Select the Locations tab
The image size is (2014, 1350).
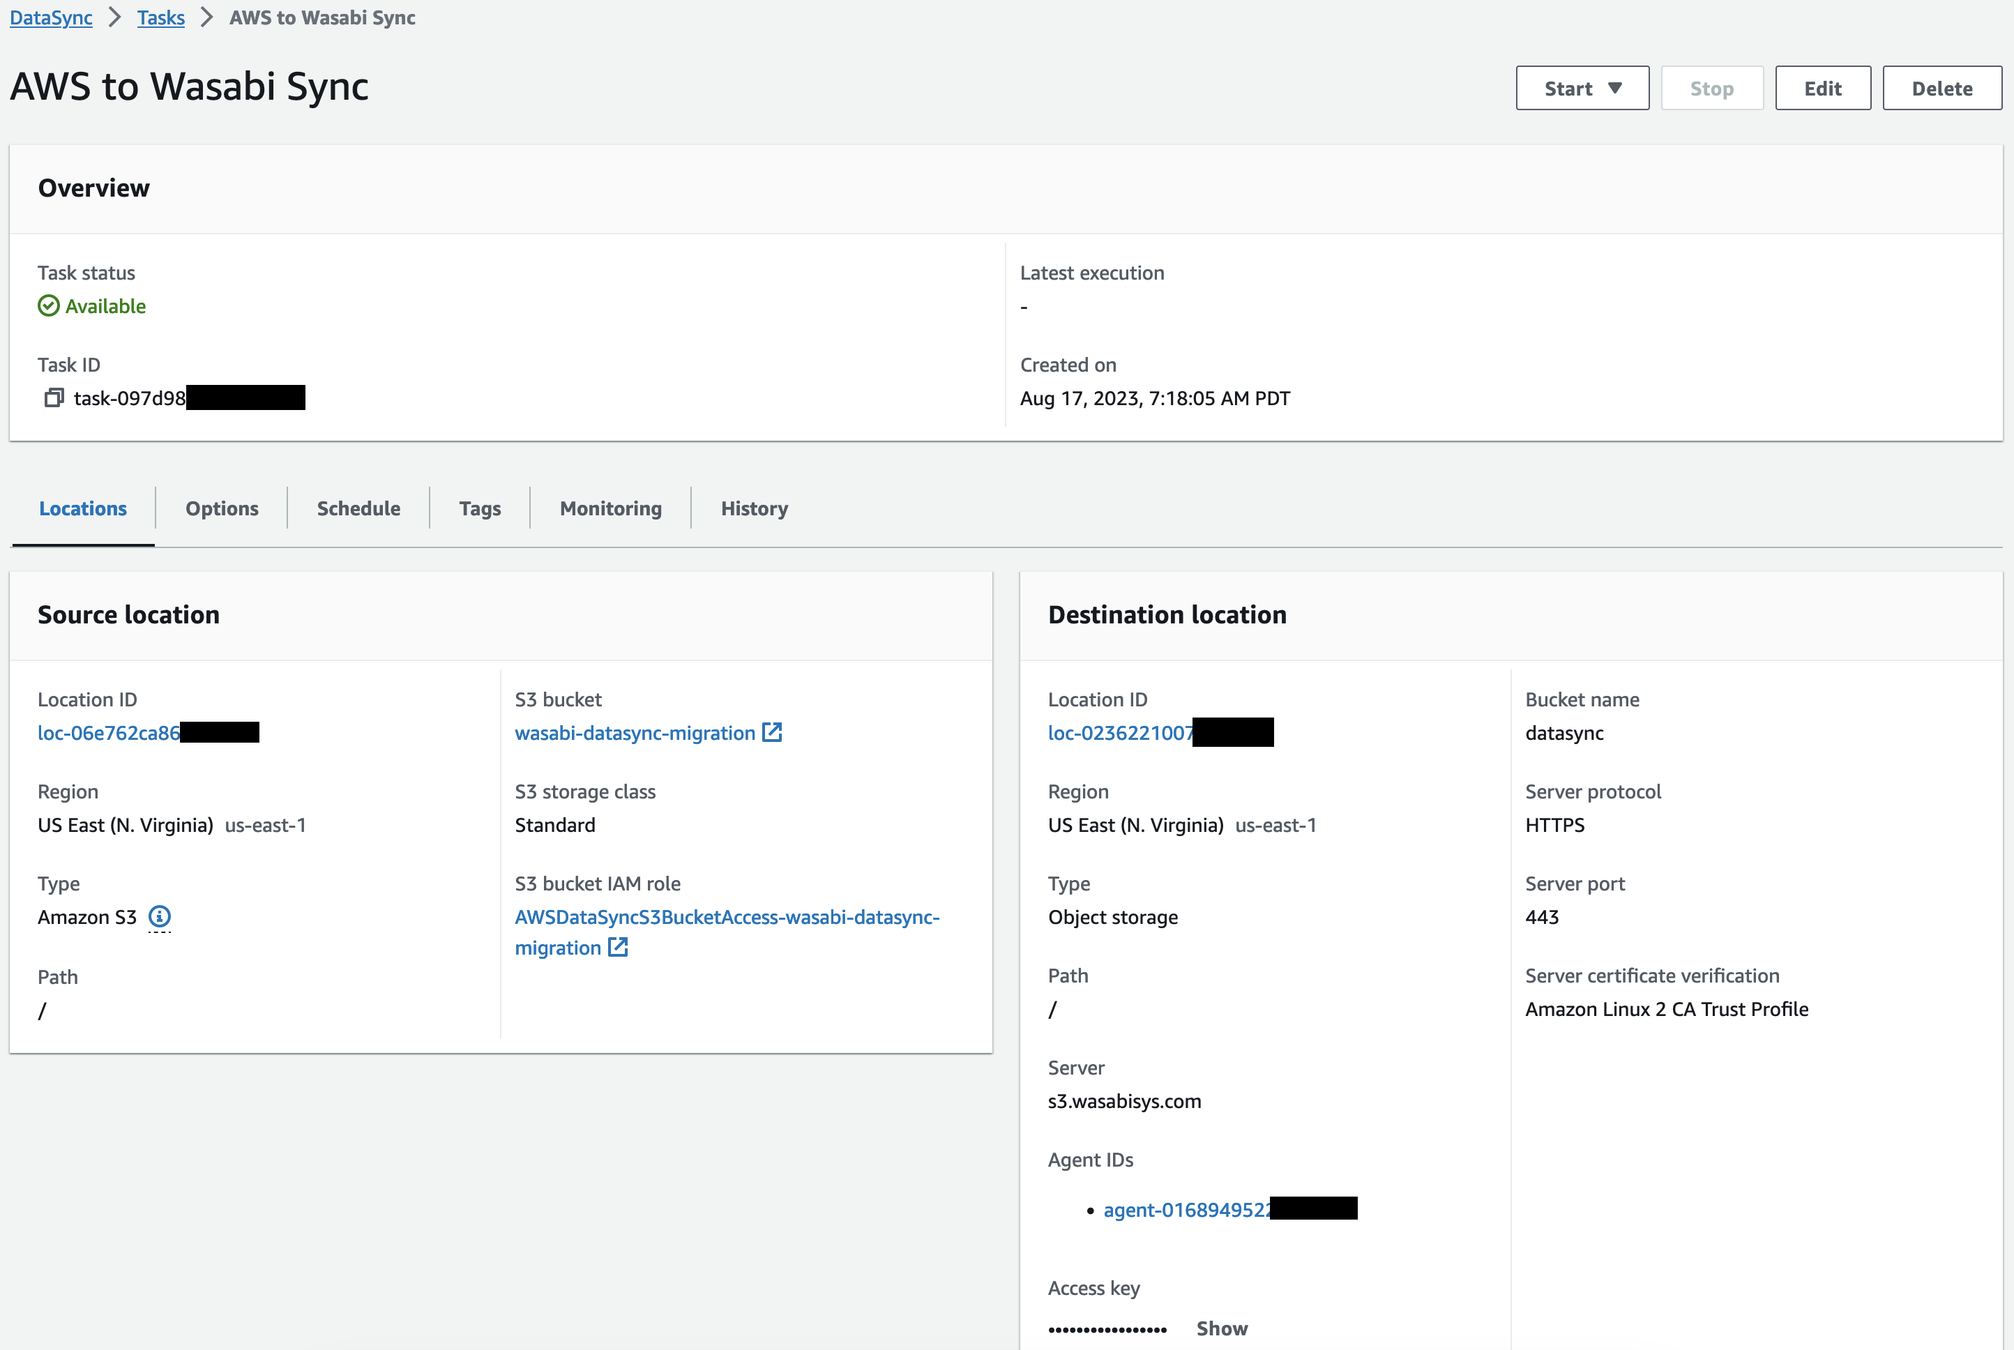[x=83, y=508]
